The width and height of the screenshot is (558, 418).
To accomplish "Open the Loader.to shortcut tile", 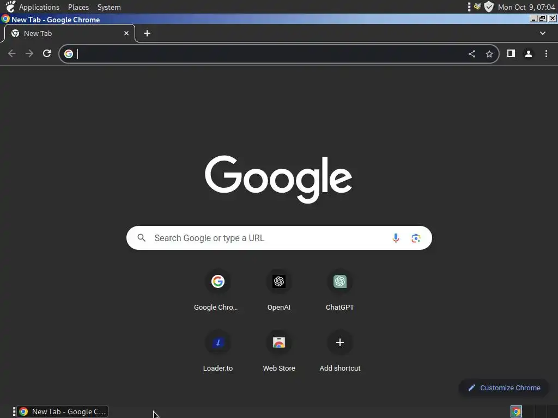I will 217,351.
